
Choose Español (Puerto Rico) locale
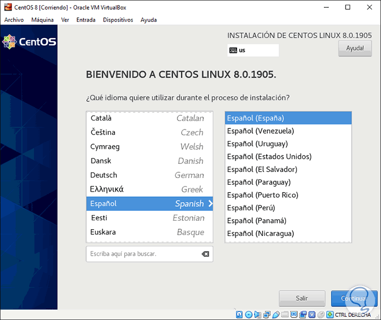click(x=288, y=195)
